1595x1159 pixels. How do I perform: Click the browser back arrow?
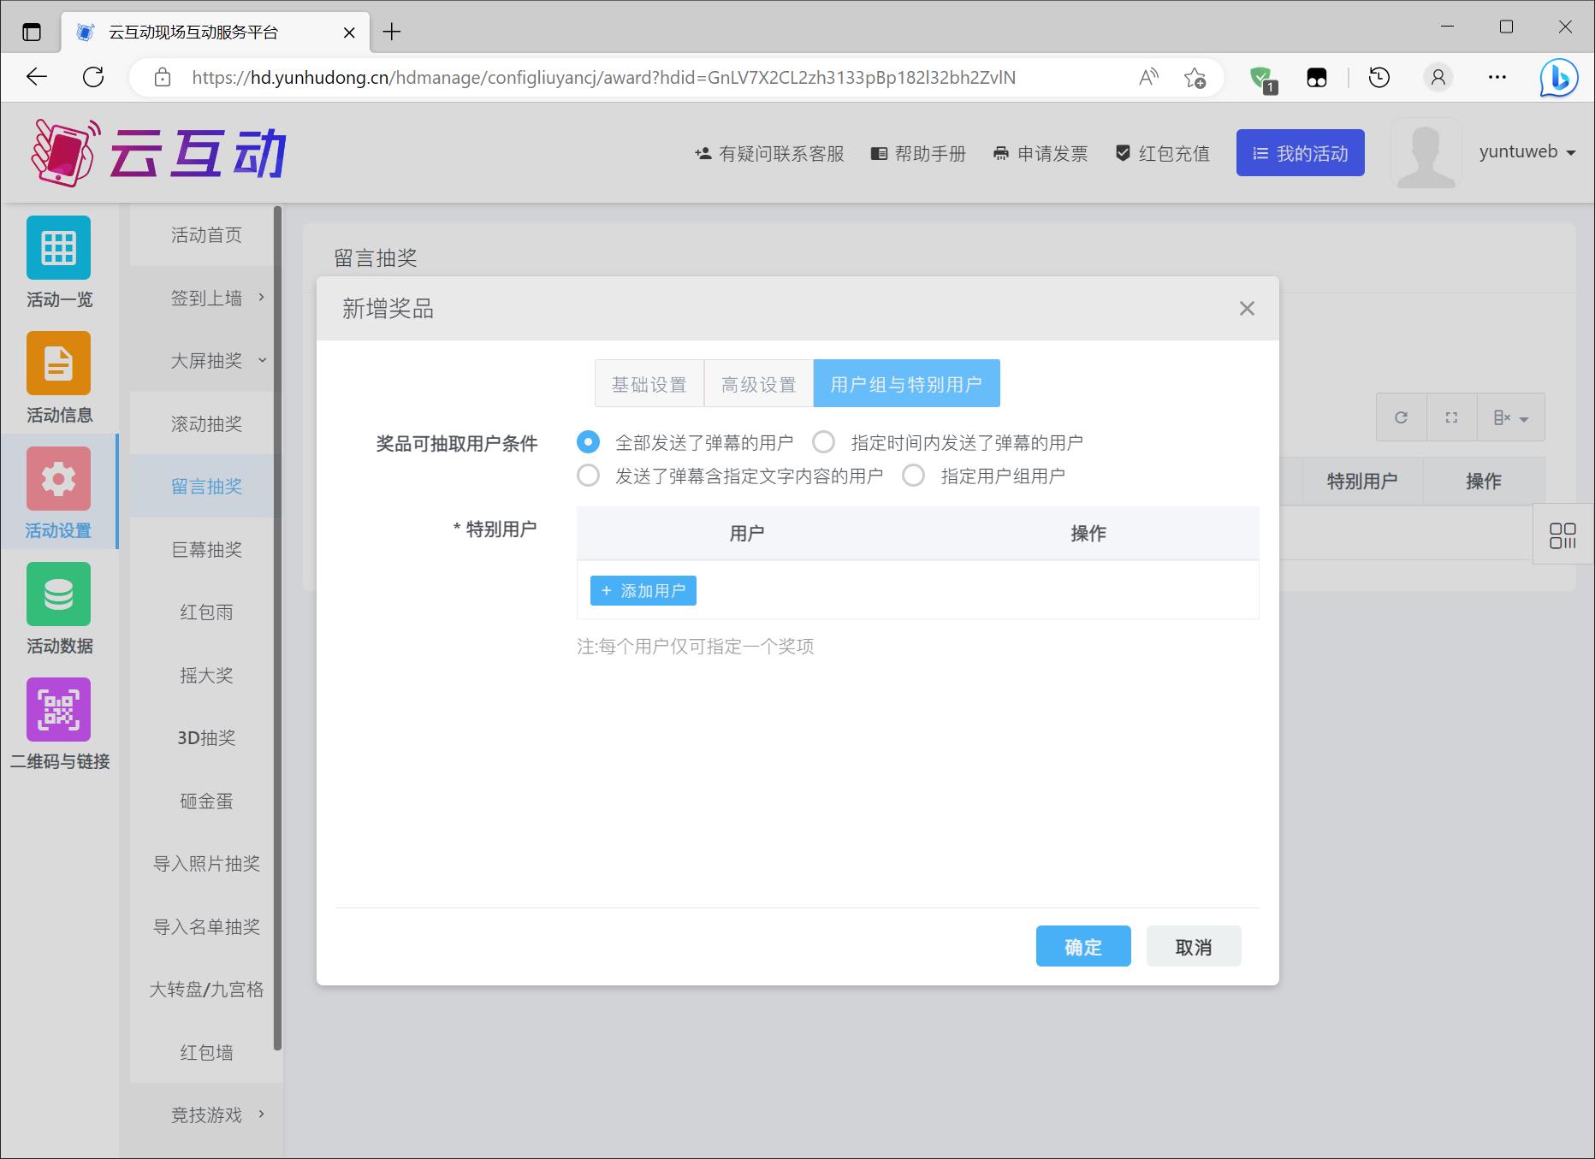(x=37, y=77)
